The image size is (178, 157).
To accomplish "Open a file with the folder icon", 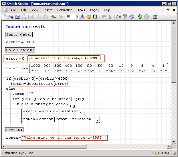I will point(11,17).
